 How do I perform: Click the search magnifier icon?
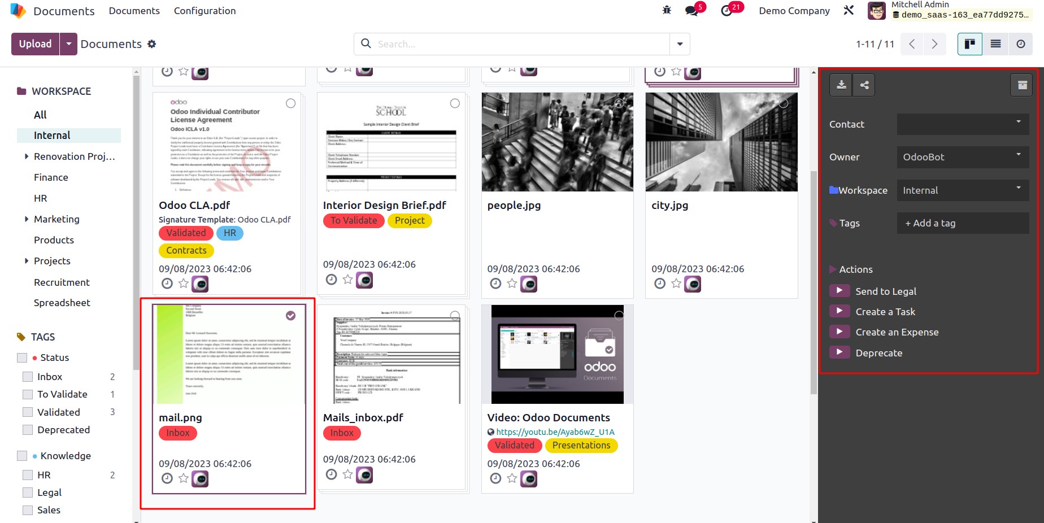(366, 43)
